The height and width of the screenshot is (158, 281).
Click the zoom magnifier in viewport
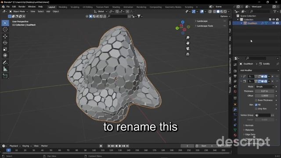click(187, 38)
